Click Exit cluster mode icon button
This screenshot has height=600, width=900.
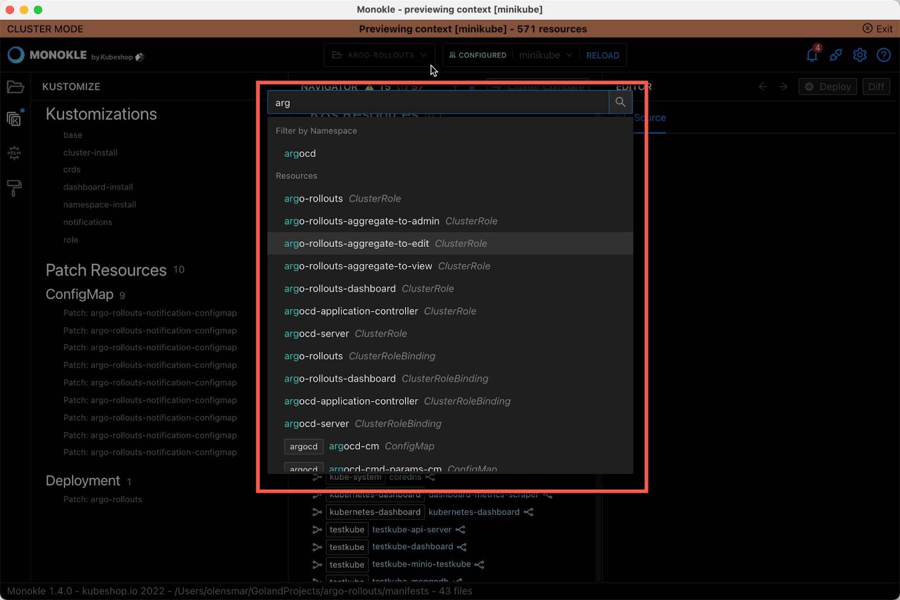(x=877, y=29)
